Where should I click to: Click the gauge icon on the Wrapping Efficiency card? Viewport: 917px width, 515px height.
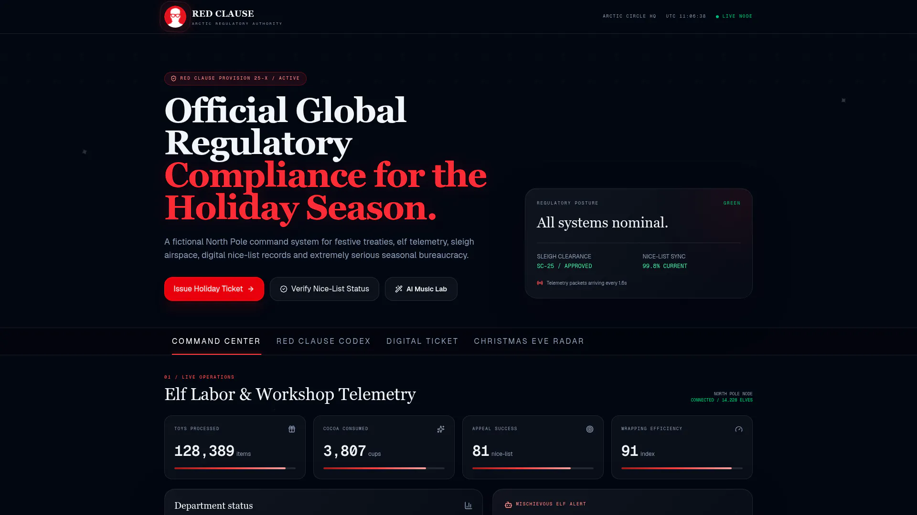(739, 429)
